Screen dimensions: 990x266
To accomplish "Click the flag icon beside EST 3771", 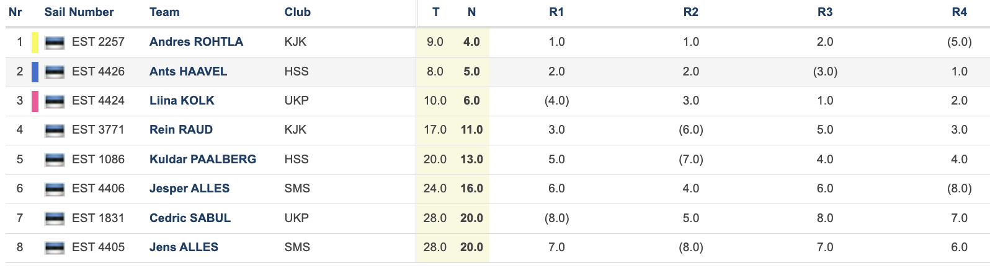I will [55, 130].
